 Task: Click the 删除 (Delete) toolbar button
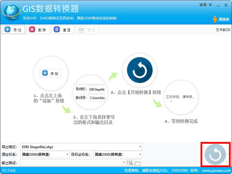tap(38, 30)
